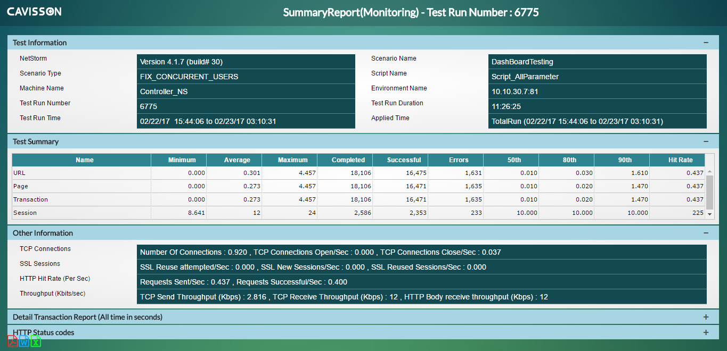Select the Page row name cell
727x351 pixels.
point(81,186)
